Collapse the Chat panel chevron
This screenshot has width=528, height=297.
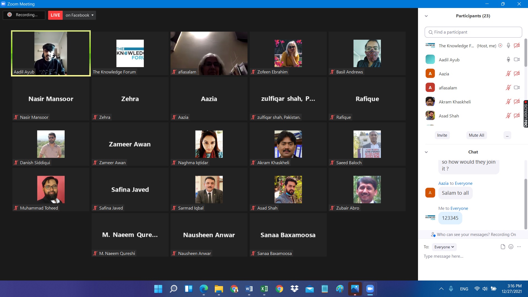[426, 152]
